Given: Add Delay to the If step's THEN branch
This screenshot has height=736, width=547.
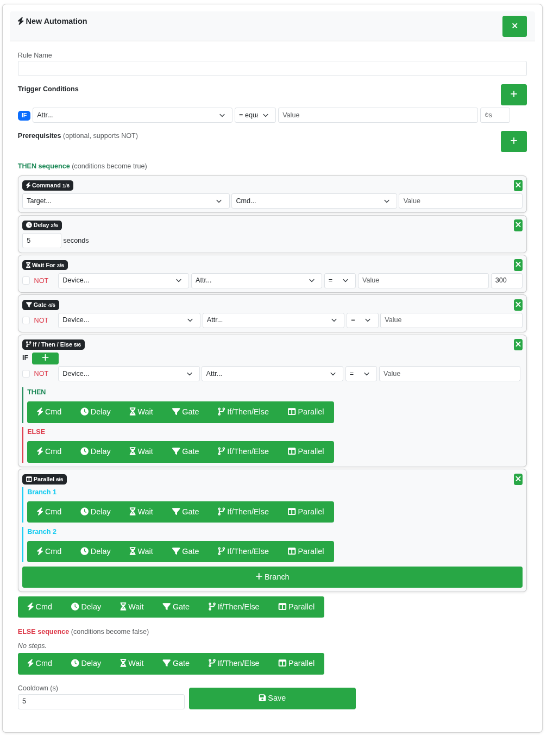Looking at the screenshot, I should [96, 412].
